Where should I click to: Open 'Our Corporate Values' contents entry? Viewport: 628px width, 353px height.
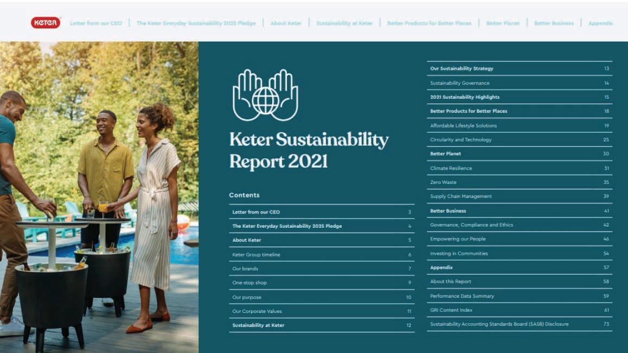[x=322, y=311]
